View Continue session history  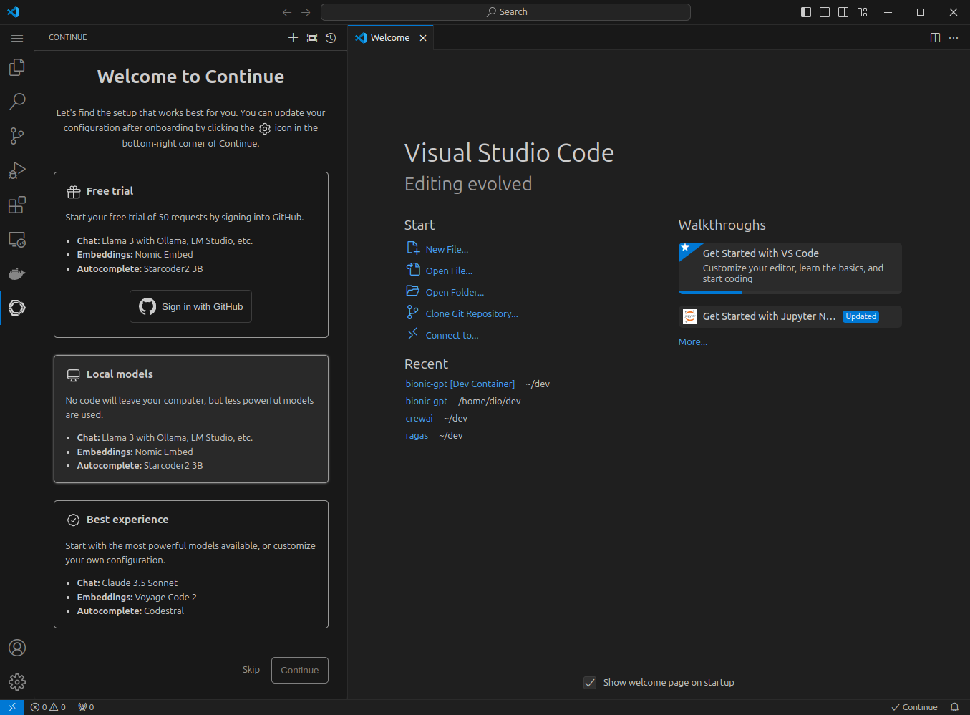point(331,38)
